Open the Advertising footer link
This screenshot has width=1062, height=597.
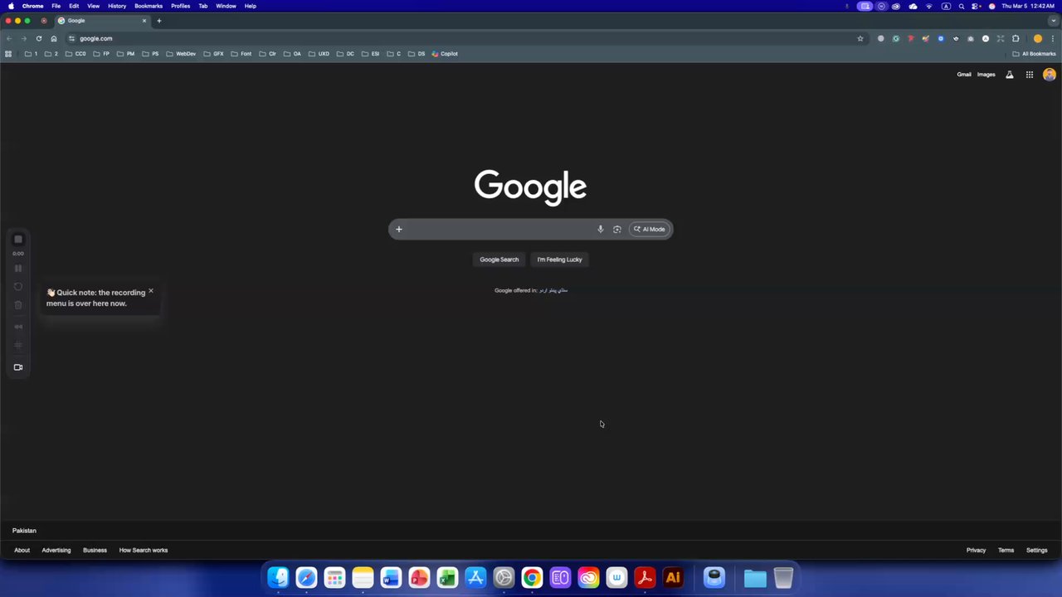[56, 551]
